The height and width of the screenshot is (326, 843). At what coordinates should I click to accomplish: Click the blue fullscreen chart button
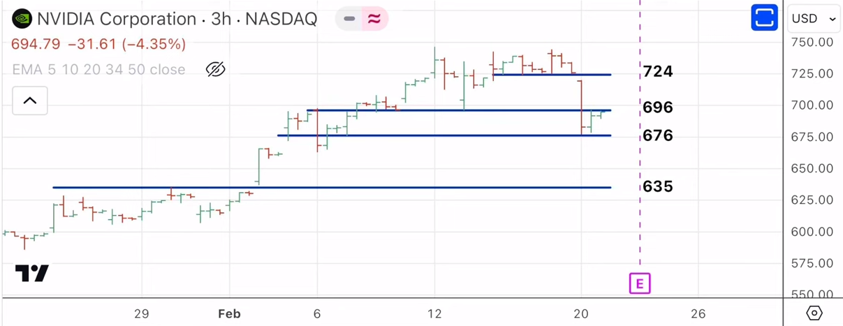tap(764, 18)
